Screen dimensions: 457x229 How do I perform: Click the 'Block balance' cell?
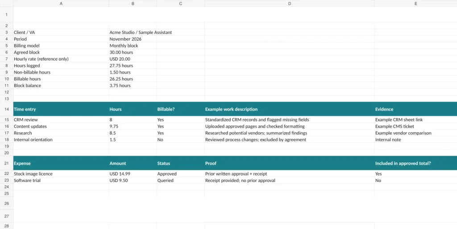tap(61, 86)
